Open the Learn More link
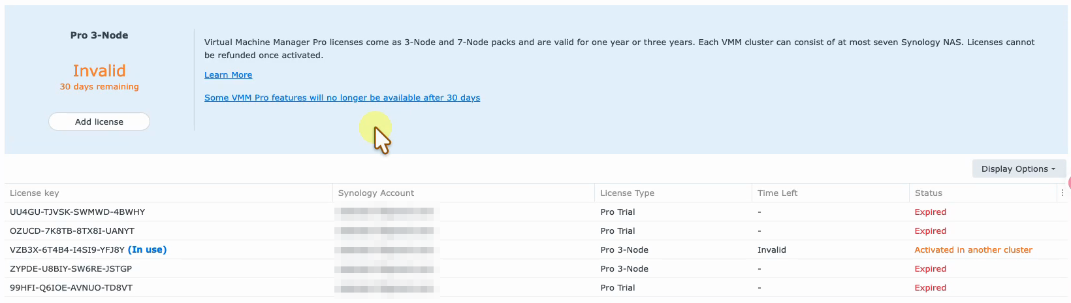This screenshot has height=303, width=1071. tap(228, 75)
